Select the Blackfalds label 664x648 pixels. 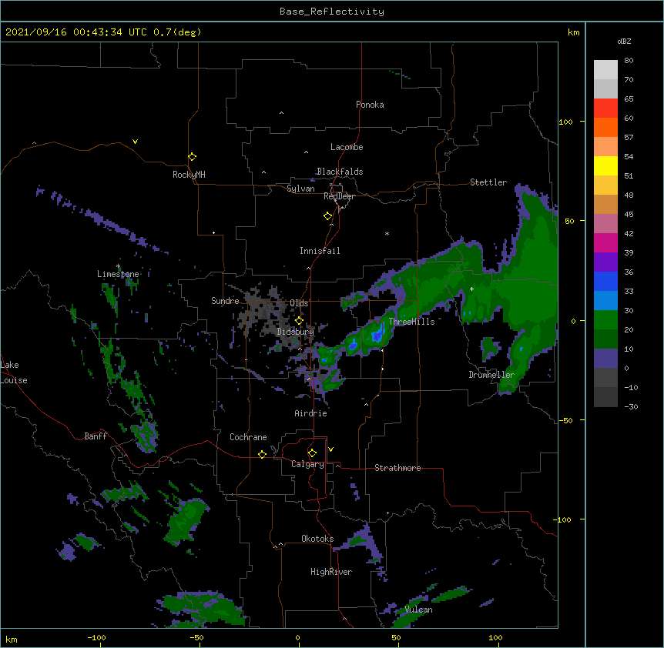[340, 172]
